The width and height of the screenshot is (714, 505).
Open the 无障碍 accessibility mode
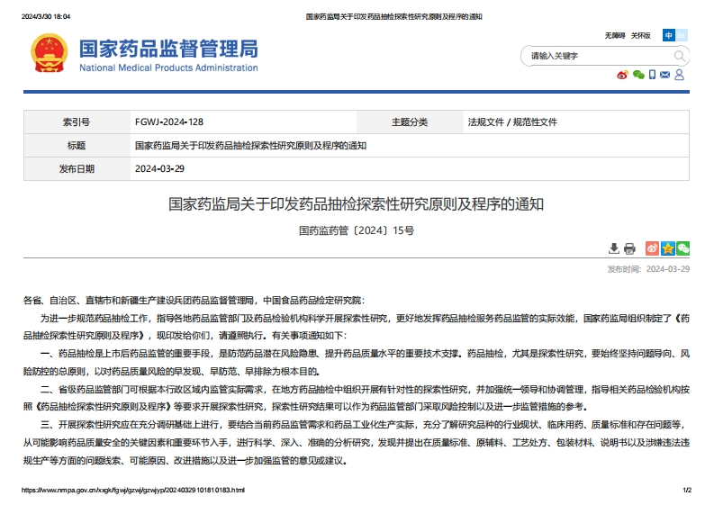click(x=614, y=35)
